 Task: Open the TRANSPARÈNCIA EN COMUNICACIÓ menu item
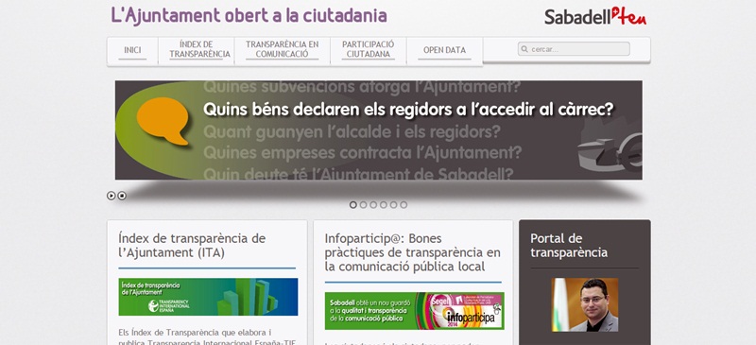point(282,50)
